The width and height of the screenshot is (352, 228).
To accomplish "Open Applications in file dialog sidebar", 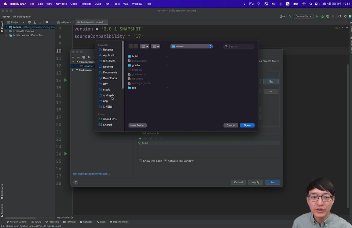I will pos(109,55).
